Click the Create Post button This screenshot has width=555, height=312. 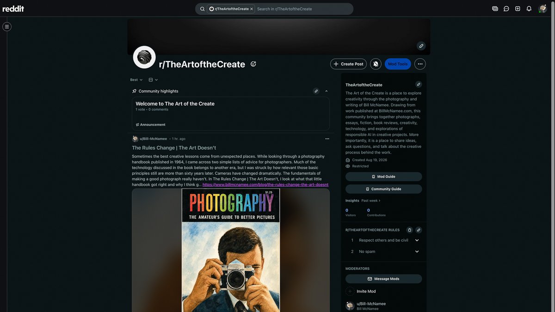pyautogui.click(x=348, y=64)
